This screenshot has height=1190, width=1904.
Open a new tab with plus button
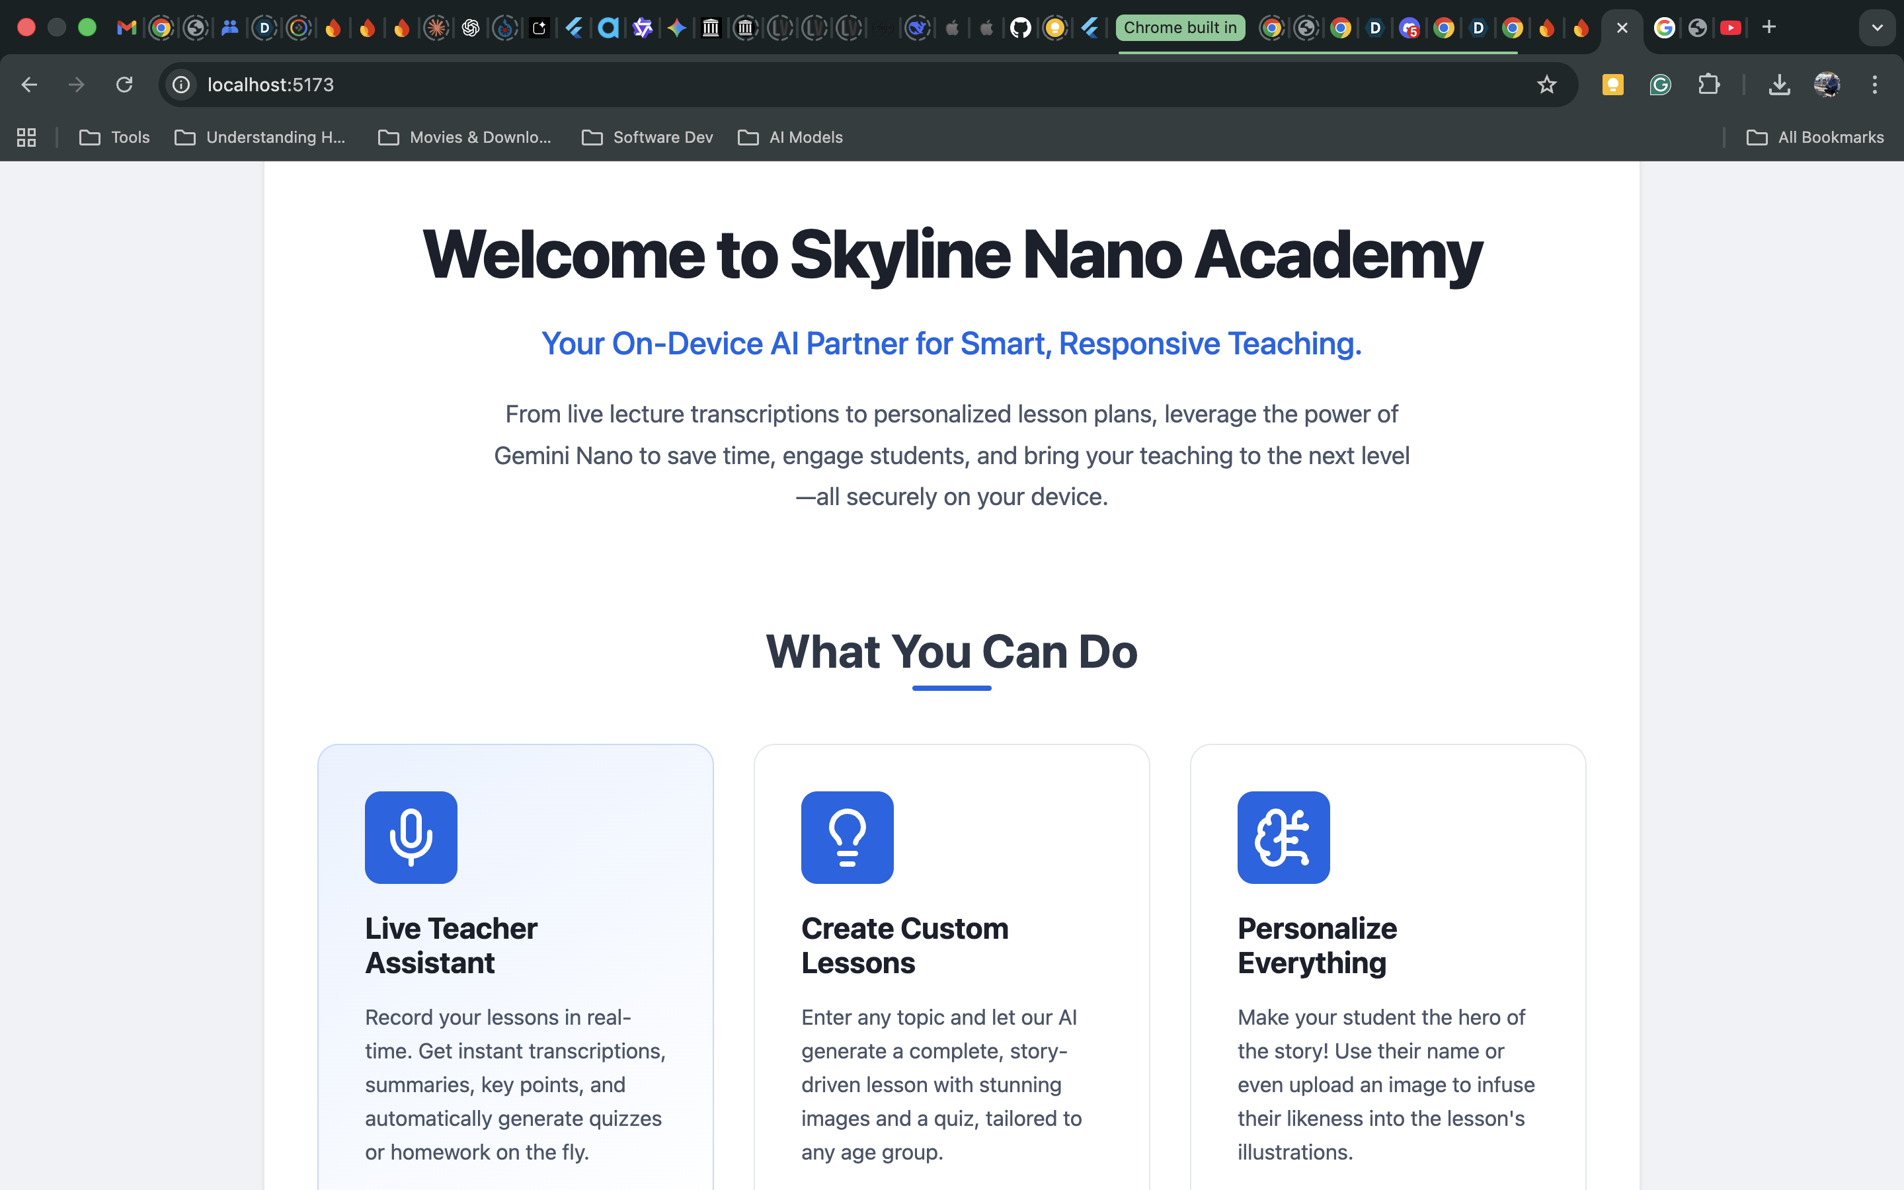(x=1768, y=28)
